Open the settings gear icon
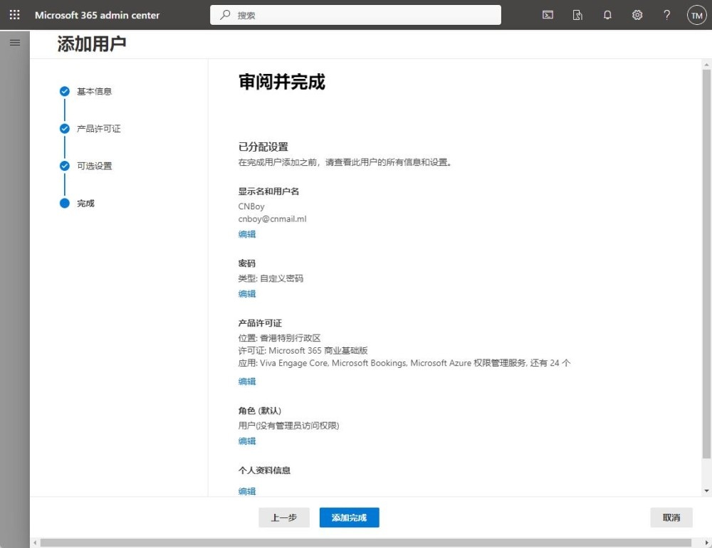 [x=637, y=15]
